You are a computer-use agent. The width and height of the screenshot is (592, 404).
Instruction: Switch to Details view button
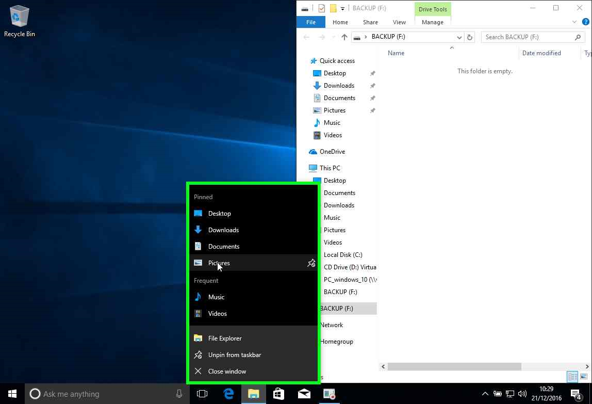(x=572, y=377)
